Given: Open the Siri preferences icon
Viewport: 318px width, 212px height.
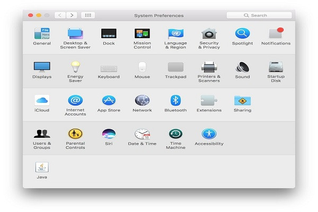Looking at the screenshot, I should click(x=109, y=134).
